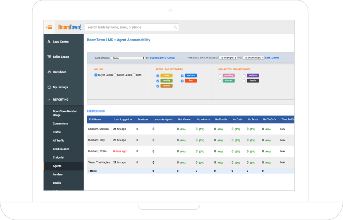Sort by Full Name column header
The image size is (343, 220).
pyautogui.click(x=95, y=119)
